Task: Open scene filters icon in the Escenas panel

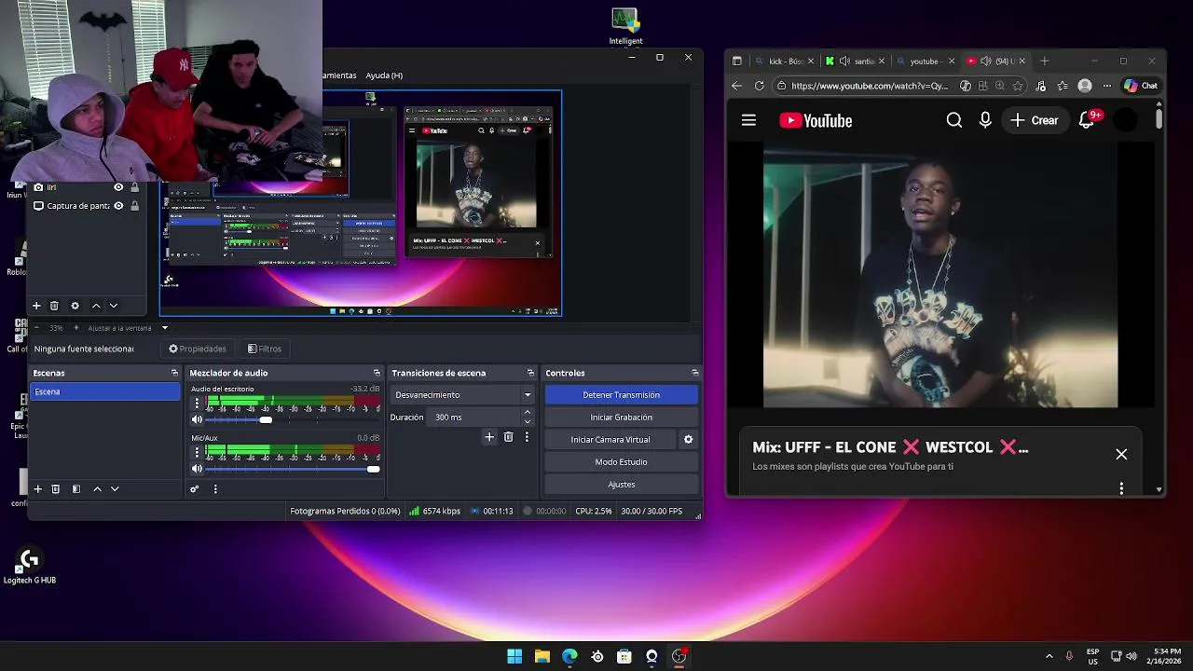Action: [76, 488]
